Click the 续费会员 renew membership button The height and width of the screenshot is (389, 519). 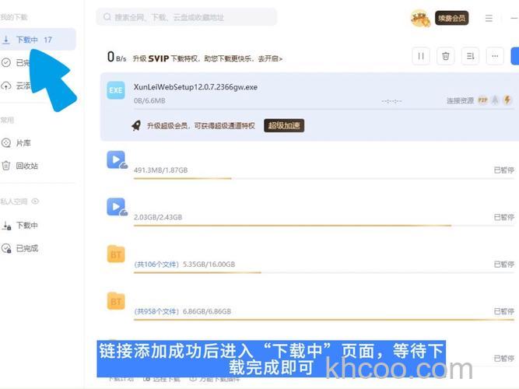pos(451,18)
